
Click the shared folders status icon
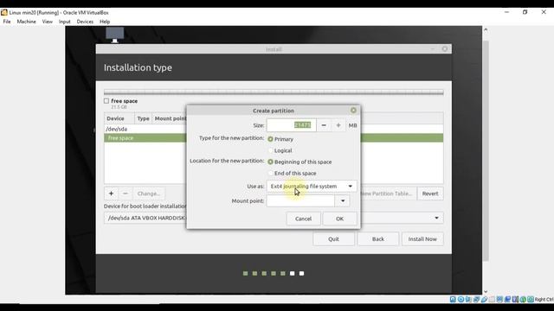(492, 300)
